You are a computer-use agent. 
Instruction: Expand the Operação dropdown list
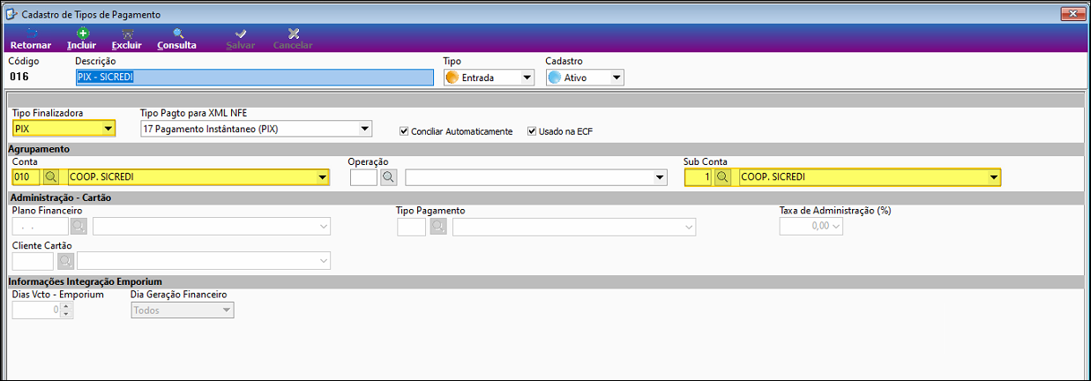pos(660,177)
